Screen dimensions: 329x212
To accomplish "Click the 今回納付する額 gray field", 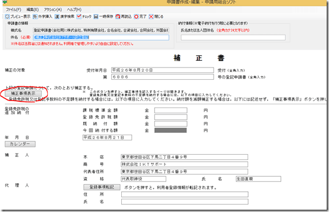I will pyautogui.click(x=171, y=131).
